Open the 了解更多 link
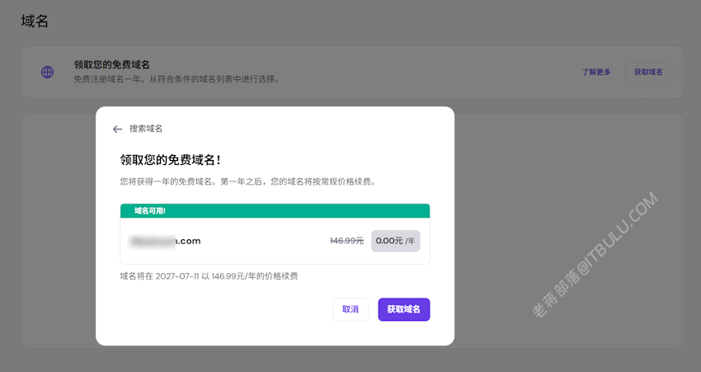The image size is (701, 372). click(x=596, y=72)
